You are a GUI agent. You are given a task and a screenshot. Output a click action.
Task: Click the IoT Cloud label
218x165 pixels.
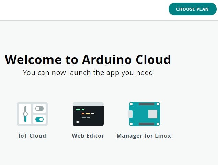click(32, 136)
